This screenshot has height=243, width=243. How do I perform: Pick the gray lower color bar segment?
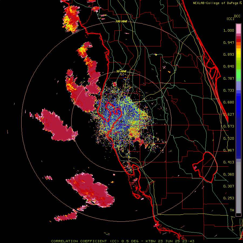238,188
